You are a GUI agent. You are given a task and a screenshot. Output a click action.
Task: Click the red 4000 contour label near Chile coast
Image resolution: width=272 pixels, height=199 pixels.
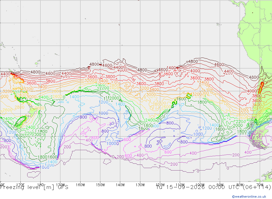252,91
